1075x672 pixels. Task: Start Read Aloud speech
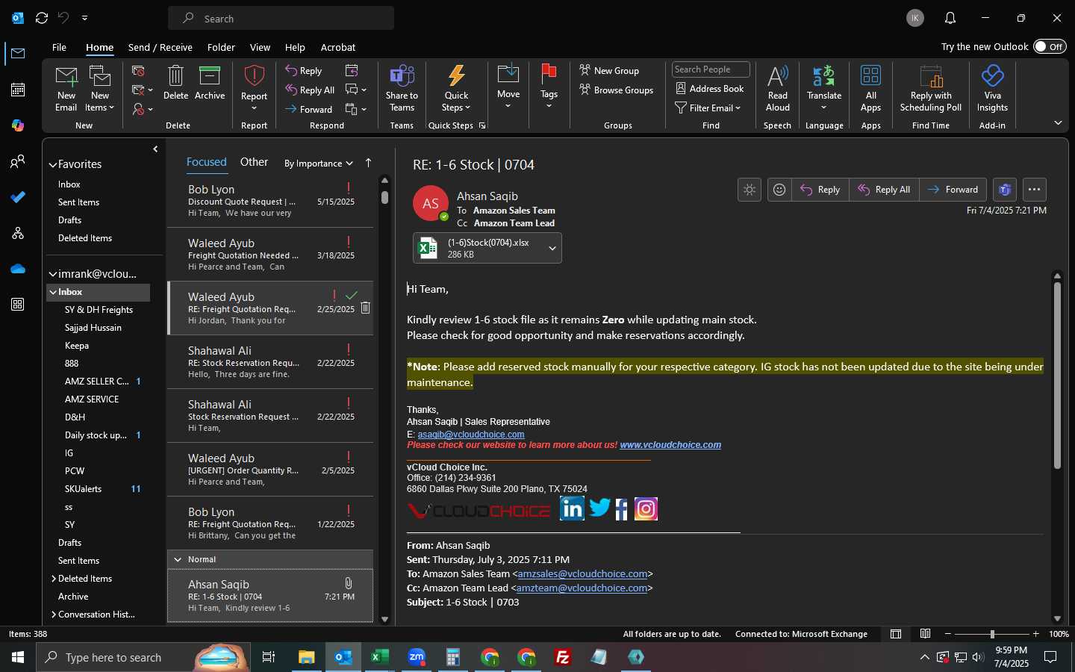[777, 88]
